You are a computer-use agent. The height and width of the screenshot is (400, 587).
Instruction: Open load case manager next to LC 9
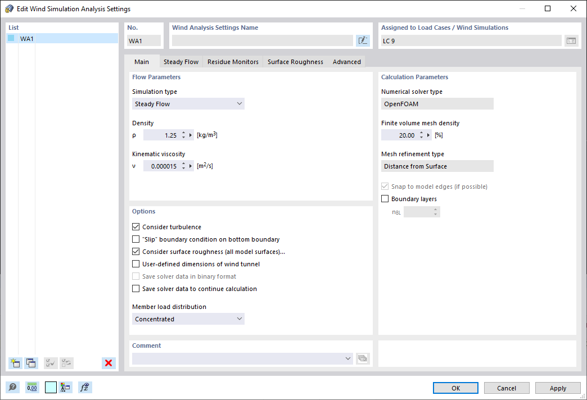(x=571, y=40)
